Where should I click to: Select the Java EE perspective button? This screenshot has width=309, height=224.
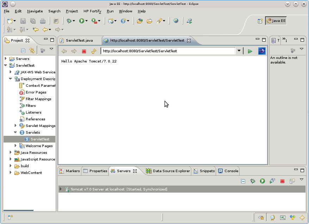coord(276,21)
